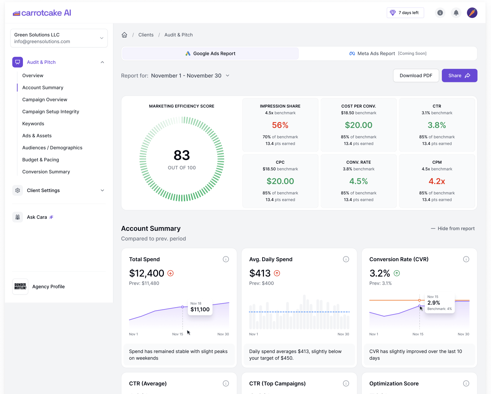Screen dimensions: 491x394
Task: Click the Download PDF button
Action: point(416,76)
